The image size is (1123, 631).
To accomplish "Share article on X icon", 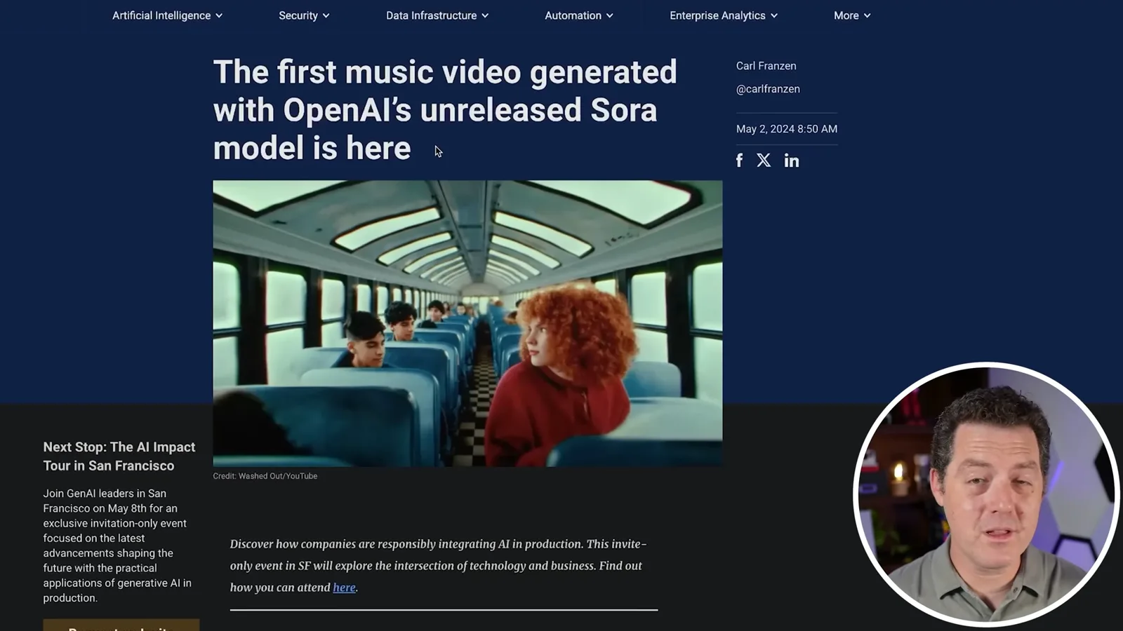I will tap(764, 161).
